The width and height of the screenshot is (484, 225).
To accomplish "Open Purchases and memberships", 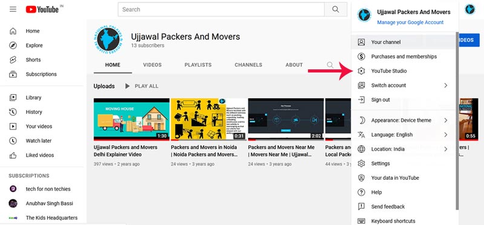I will (x=404, y=57).
